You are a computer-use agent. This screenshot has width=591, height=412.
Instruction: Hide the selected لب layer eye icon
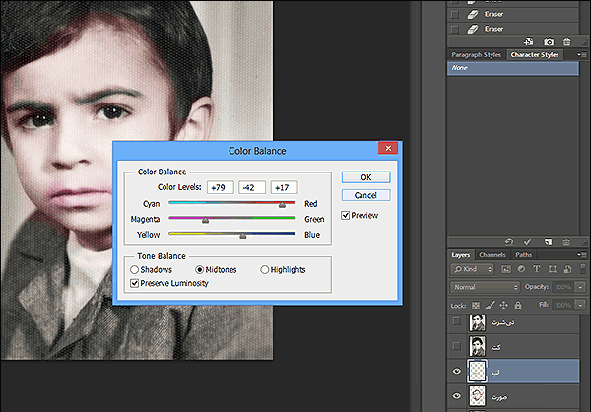[456, 371]
